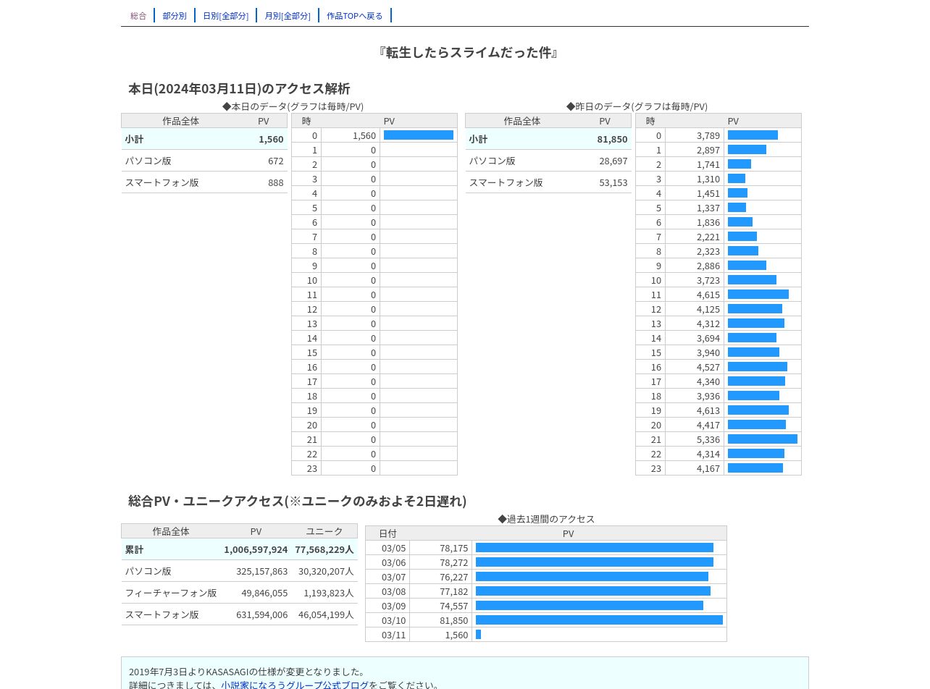Click yesterday's hour 0 value 3,789
Image resolution: width=930 pixels, height=689 pixels.
point(708,135)
